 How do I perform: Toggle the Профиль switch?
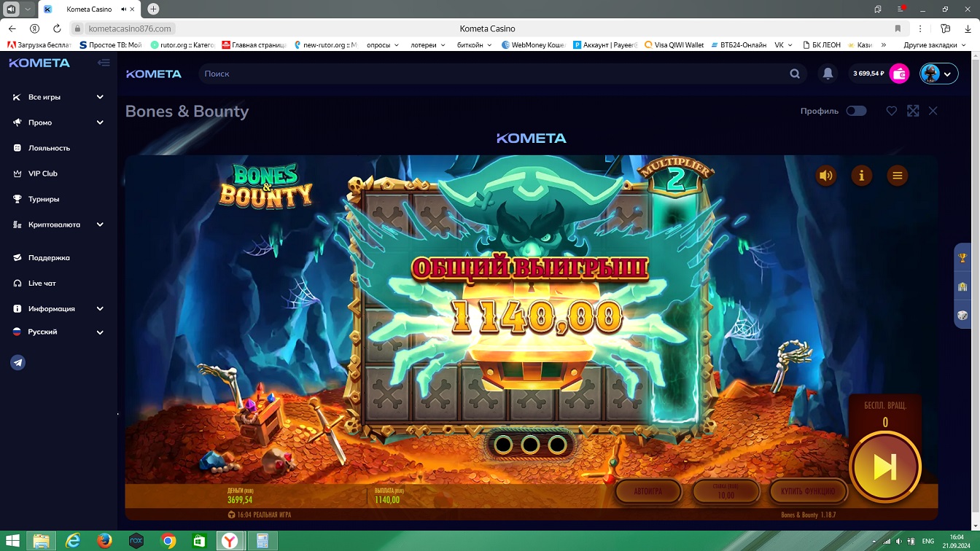856,111
